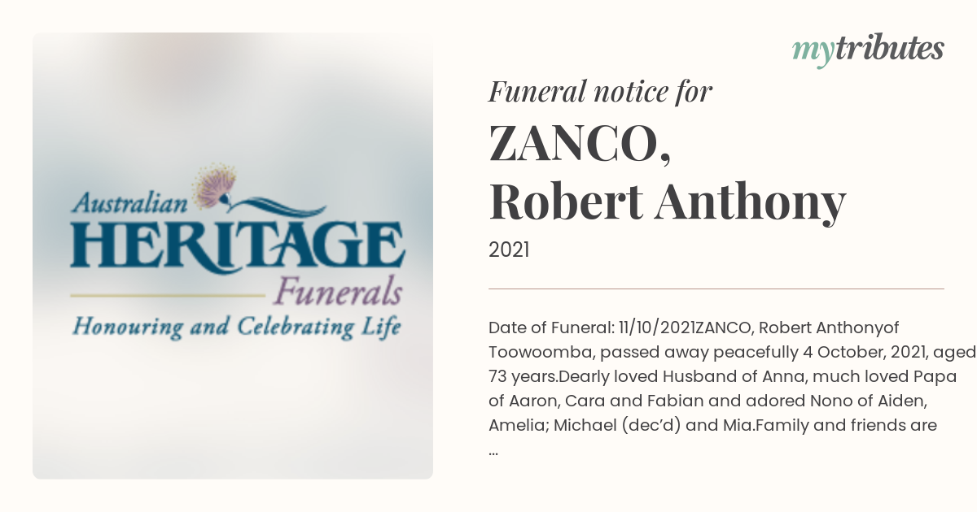Click the green 'my' in the site logo
This screenshot has height=512, width=977.
pyautogui.click(x=812, y=53)
